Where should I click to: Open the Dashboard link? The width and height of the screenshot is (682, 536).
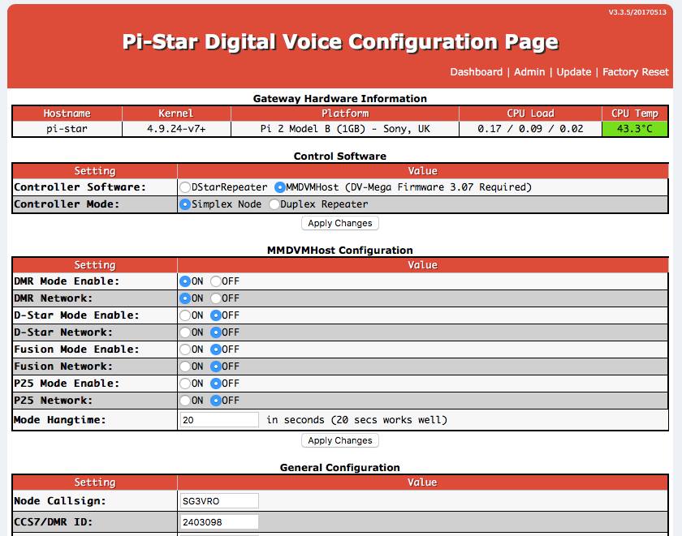click(x=476, y=71)
